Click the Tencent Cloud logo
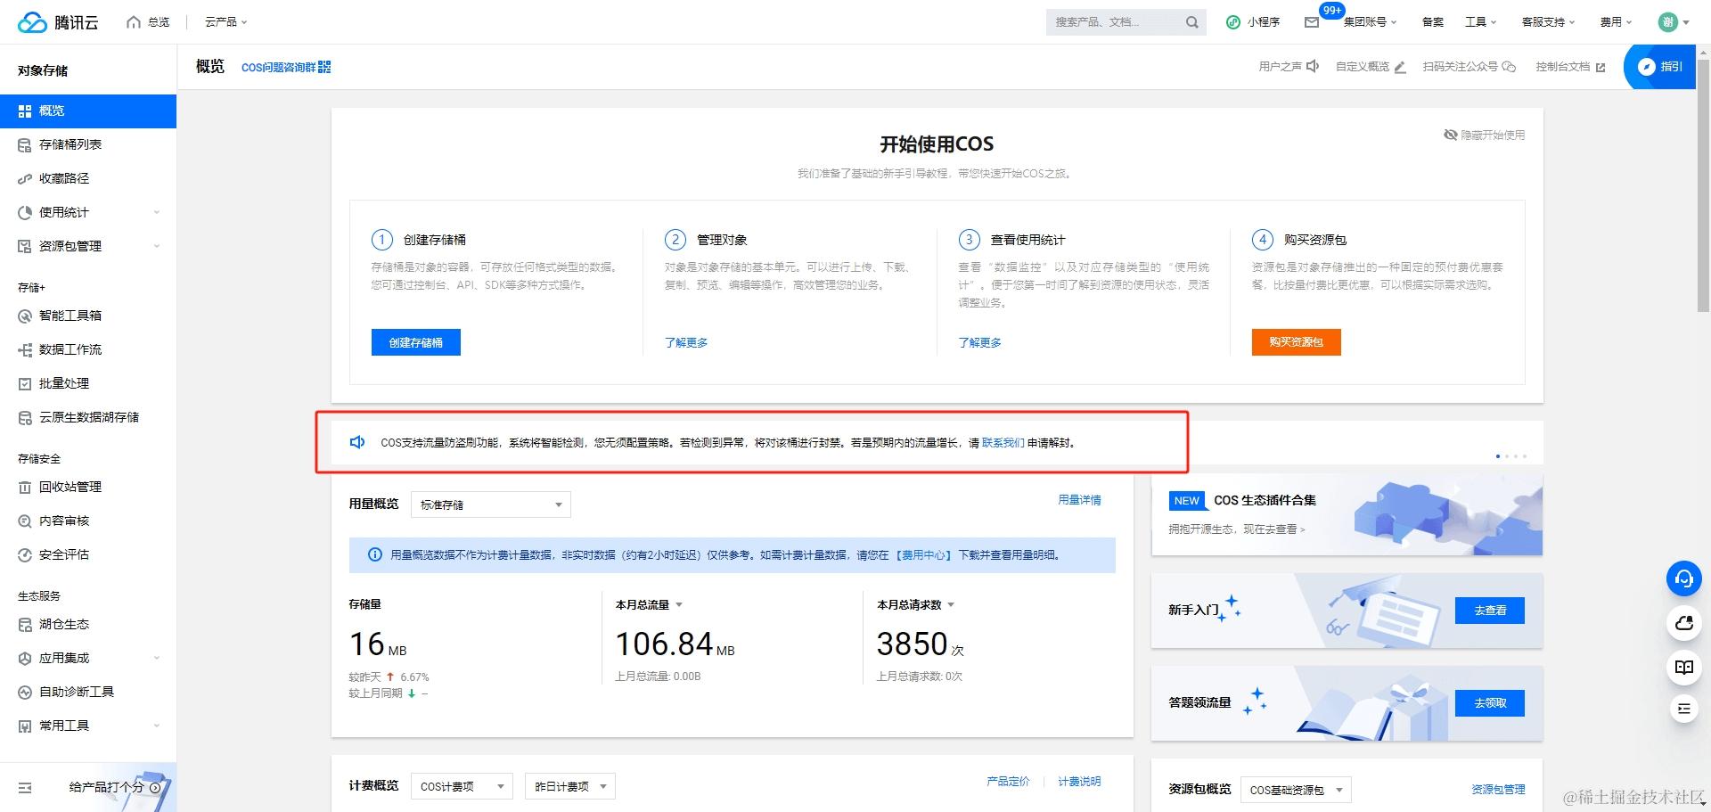Image resolution: width=1711 pixels, height=812 pixels. (x=58, y=22)
